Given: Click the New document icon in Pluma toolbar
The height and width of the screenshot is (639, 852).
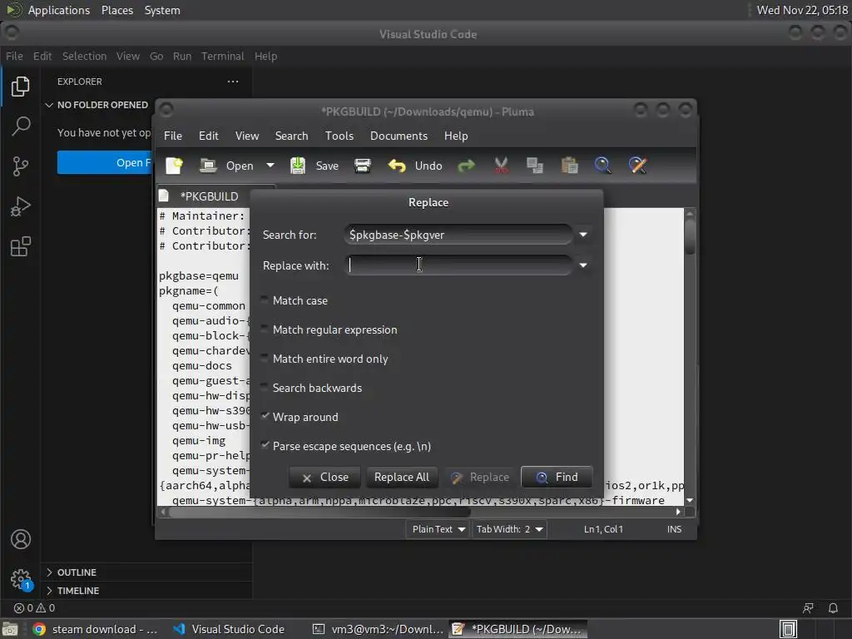Looking at the screenshot, I should [175, 166].
